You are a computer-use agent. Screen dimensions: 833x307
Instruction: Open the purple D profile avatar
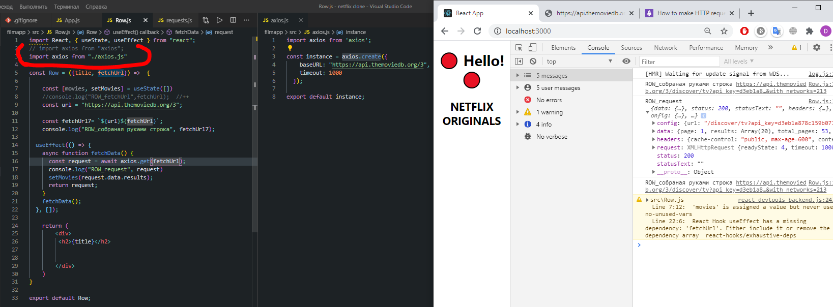point(825,31)
